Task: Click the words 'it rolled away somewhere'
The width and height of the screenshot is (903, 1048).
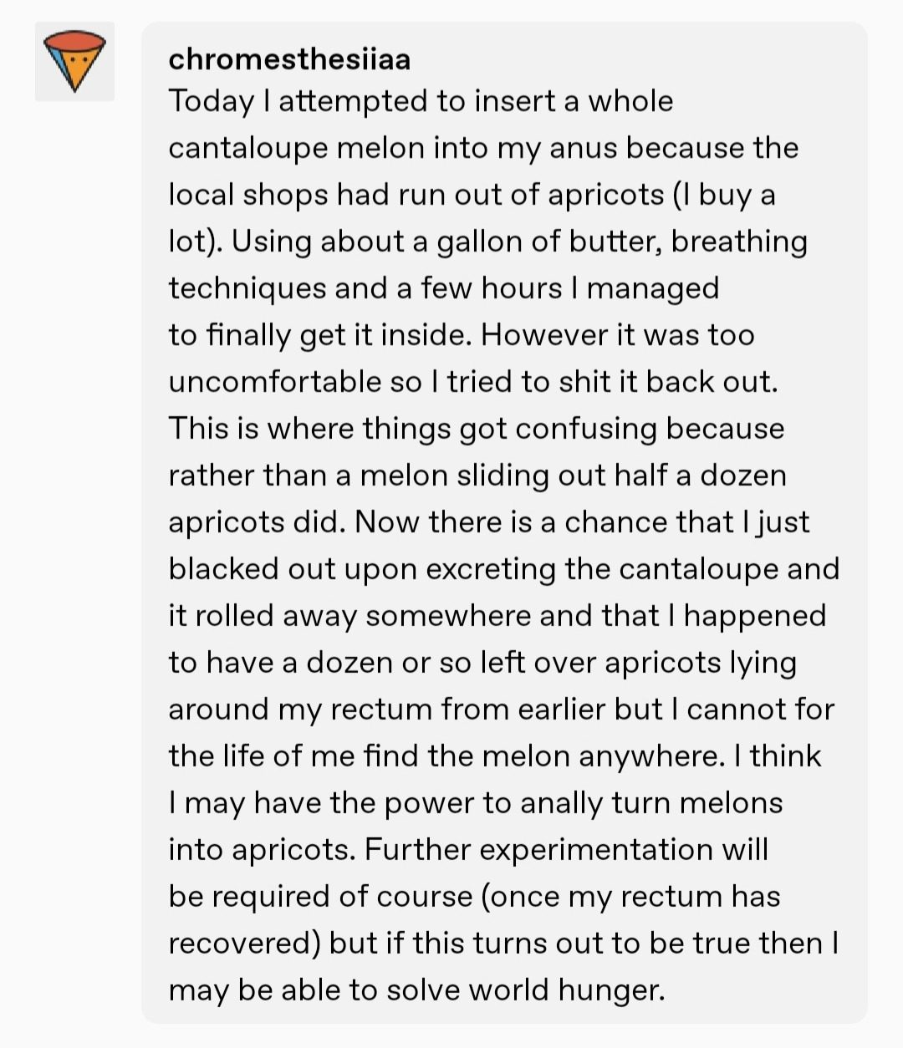Action: click(349, 617)
